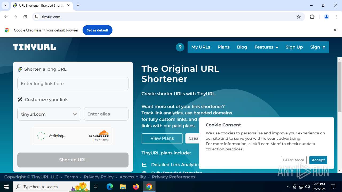Open the clock showing 2:25 PM

pyautogui.click(x=319, y=187)
